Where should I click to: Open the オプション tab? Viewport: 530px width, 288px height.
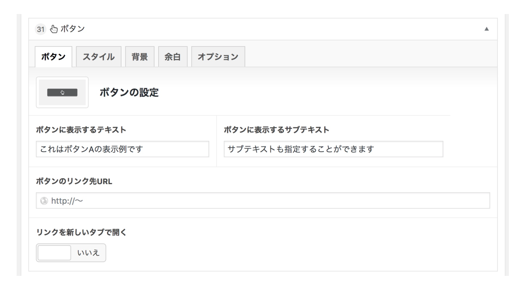[x=218, y=57]
